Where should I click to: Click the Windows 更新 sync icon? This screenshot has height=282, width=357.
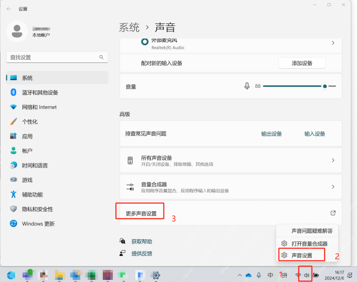click(14, 223)
